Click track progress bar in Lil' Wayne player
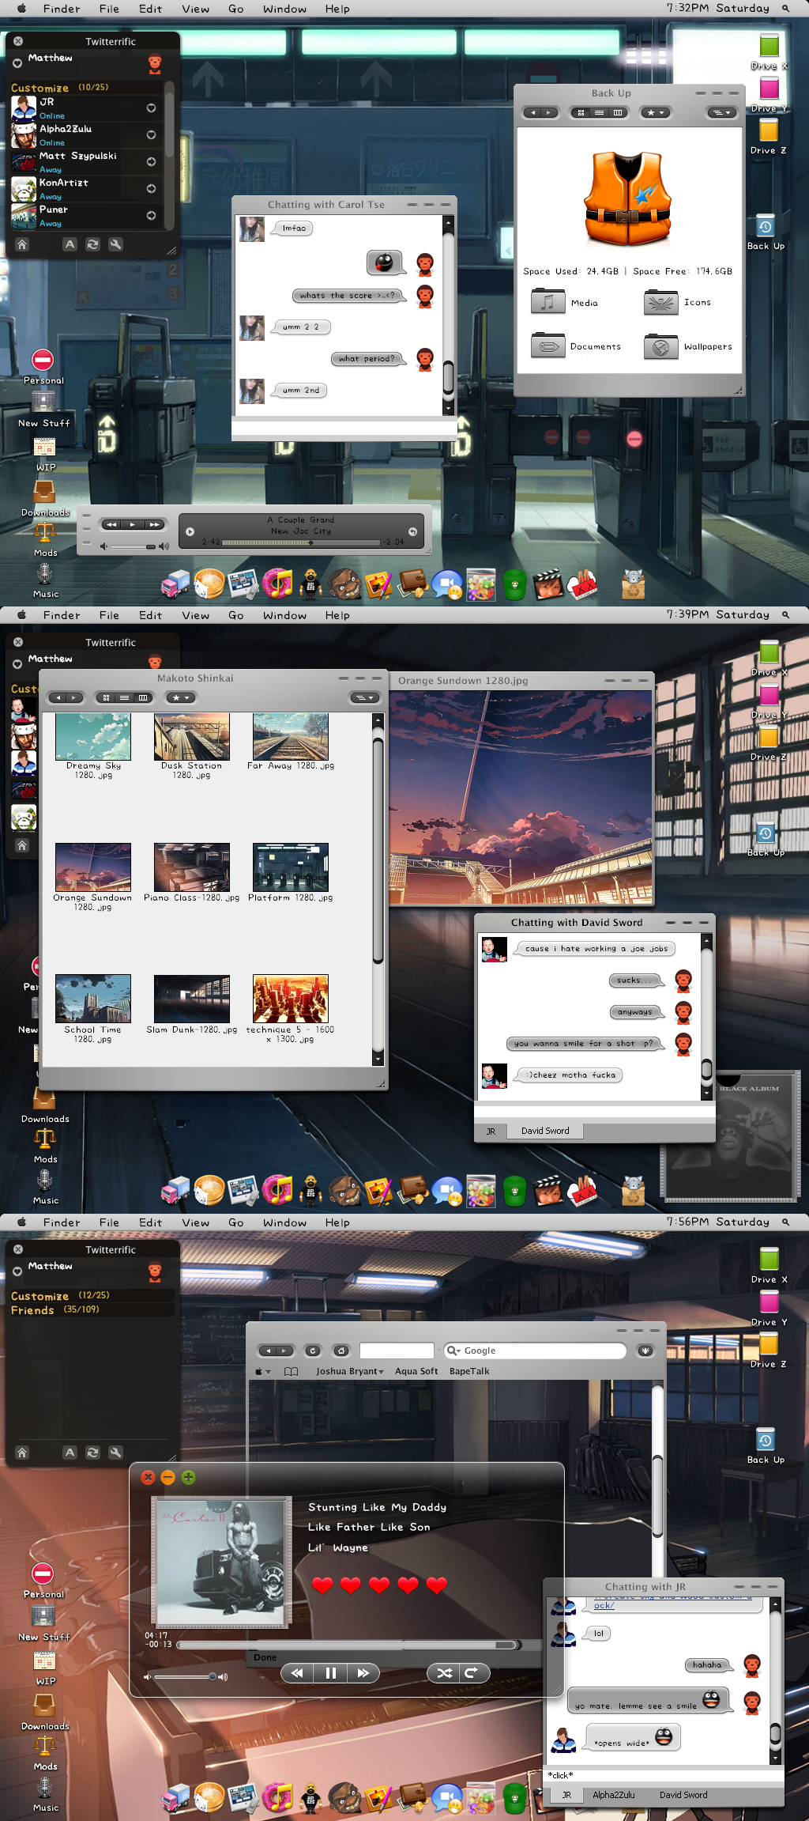Viewport: 809px width, 1821px height. [x=348, y=1645]
